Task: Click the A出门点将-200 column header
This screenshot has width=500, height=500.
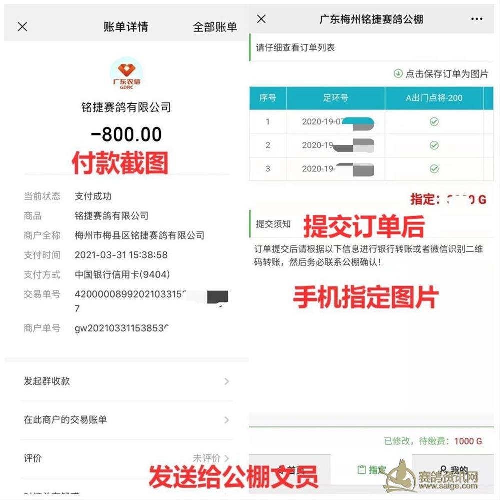Action: pos(434,98)
